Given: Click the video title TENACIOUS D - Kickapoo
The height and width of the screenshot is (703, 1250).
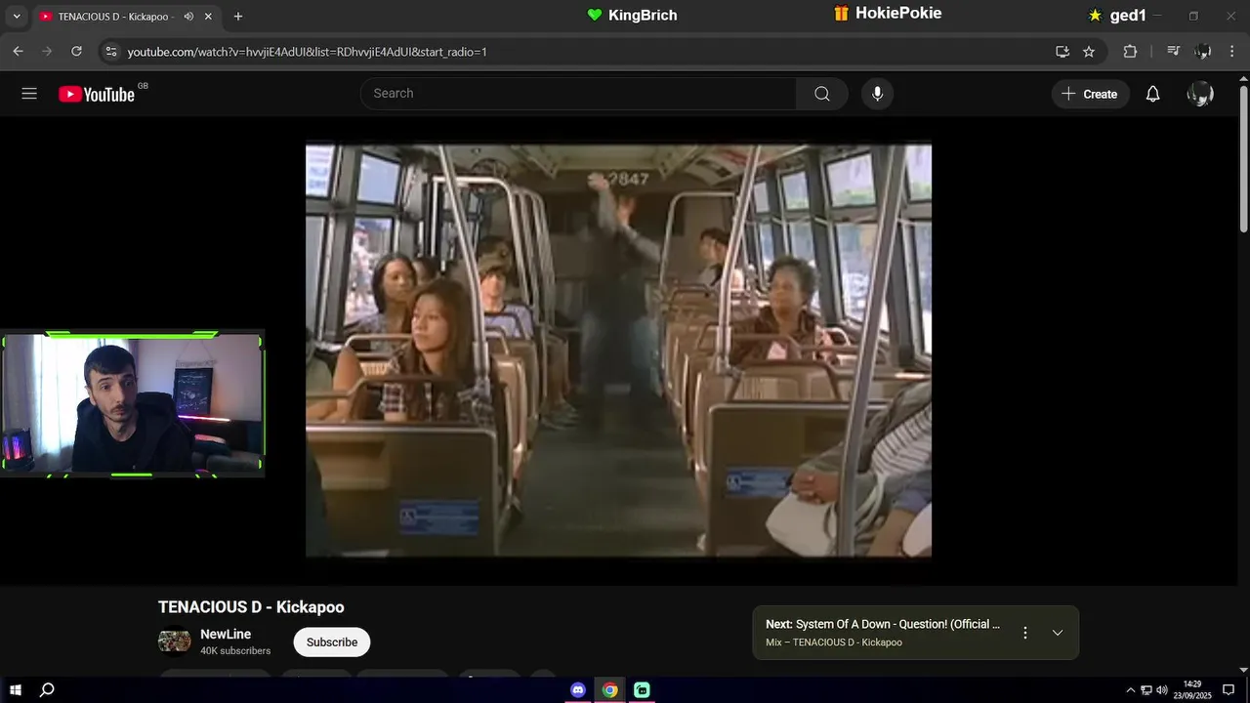Looking at the screenshot, I should coord(251,607).
